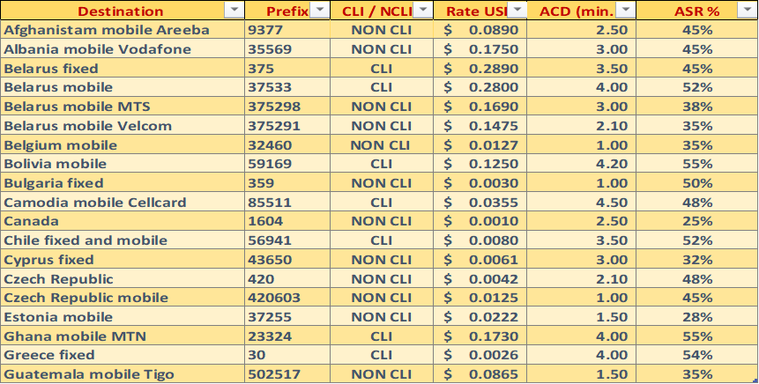Viewport: 759px width, 384px height.
Task: Open the CLI / NCLI column filter dropdown
Action: tap(423, 11)
